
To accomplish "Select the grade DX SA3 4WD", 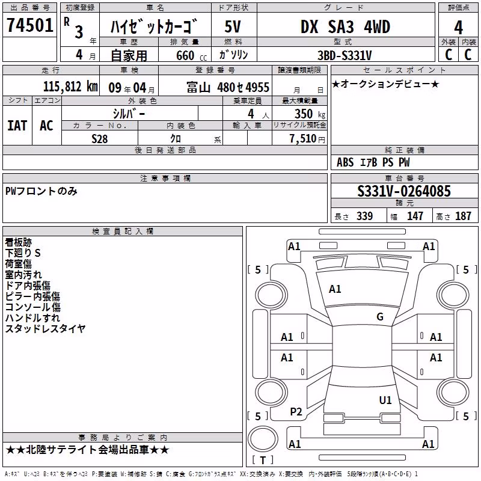I will (345, 26).
